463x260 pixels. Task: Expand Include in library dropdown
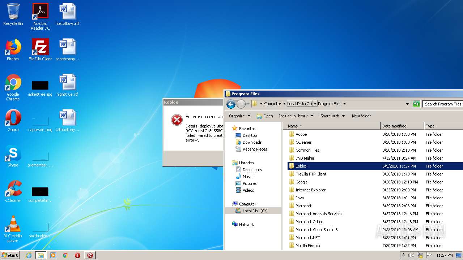[295, 116]
